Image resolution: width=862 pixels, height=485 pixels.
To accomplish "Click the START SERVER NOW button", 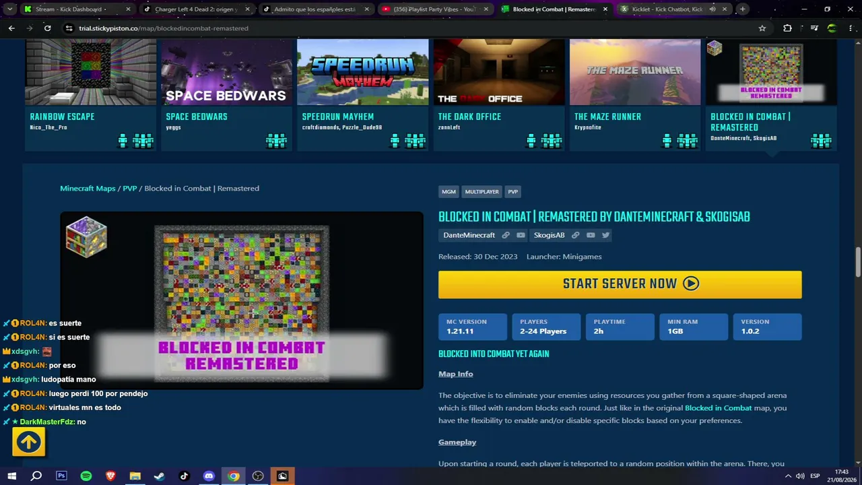I will tap(620, 284).
